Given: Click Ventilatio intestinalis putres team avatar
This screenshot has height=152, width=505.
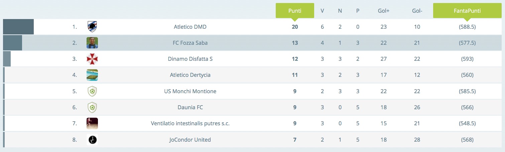Looking at the screenshot, I should point(92,123).
